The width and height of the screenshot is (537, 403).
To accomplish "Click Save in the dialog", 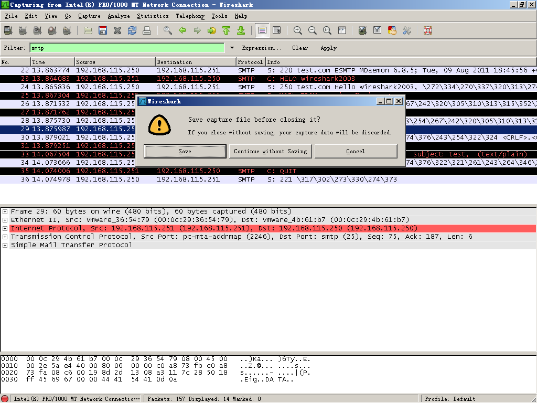I will click(x=185, y=151).
